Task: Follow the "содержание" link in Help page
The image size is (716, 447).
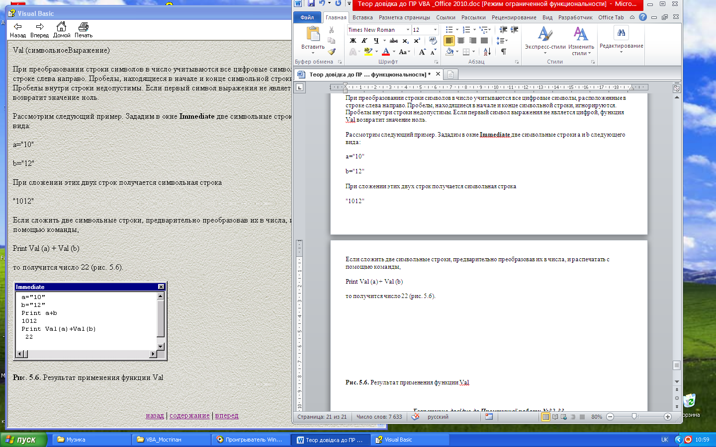Action: (x=189, y=416)
